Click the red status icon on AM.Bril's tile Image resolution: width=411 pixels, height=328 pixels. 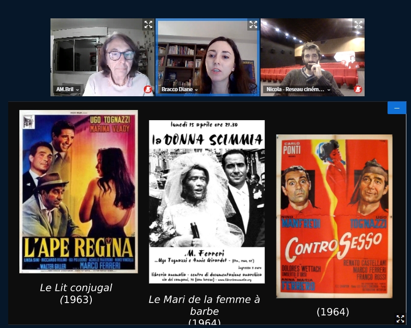click(x=147, y=89)
